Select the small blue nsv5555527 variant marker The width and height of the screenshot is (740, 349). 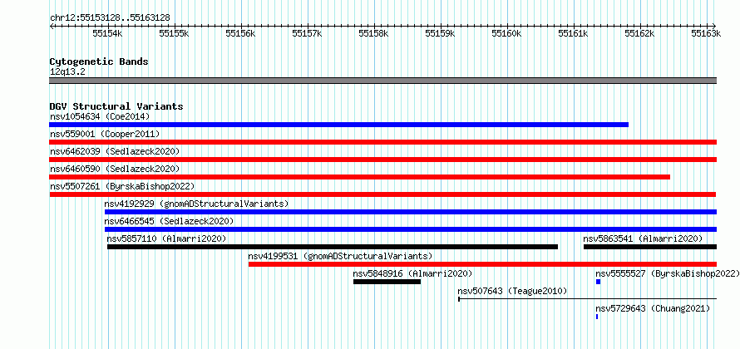pos(598,282)
